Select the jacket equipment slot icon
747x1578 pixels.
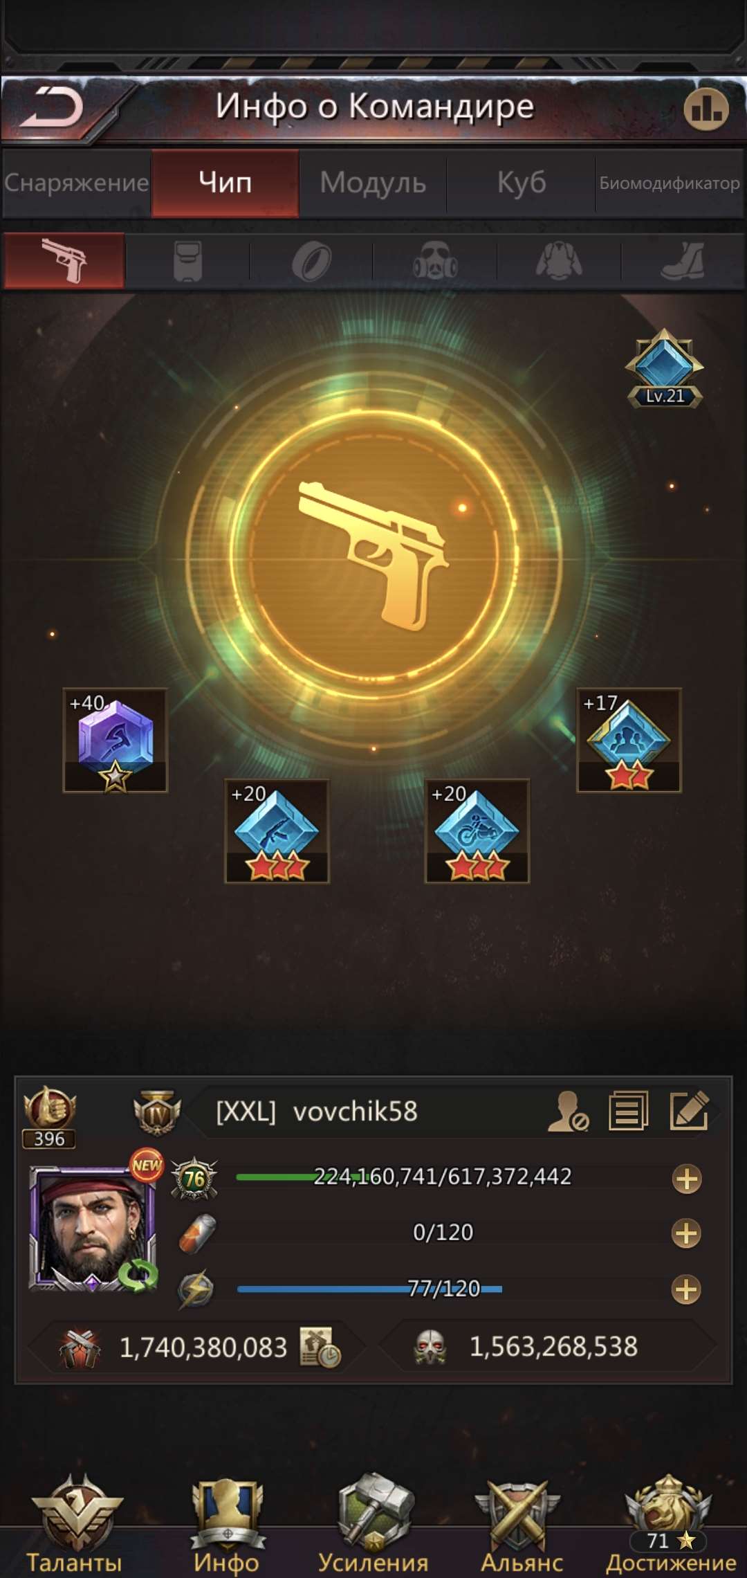tap(559, 261)
